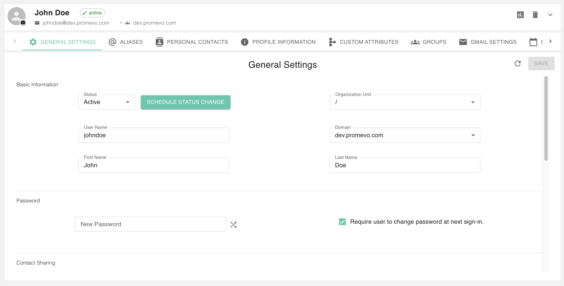Click the First Name field
This screenshot has width=564, height=286.
point(154,165)
